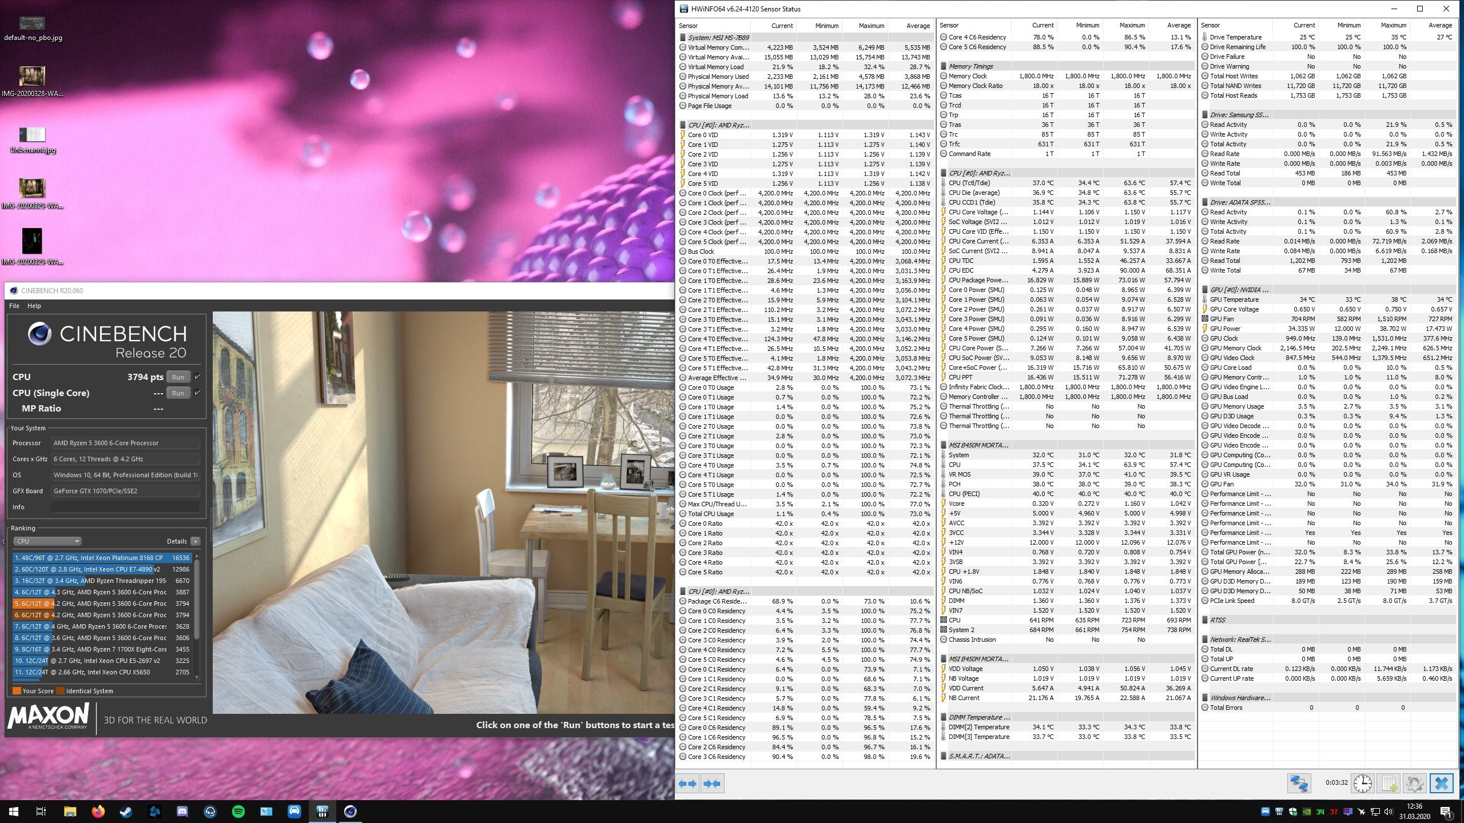Click the first Sensor column header in HWiNFO
Image resolution: width=1464 pixels, height=823 pixels.
point(713,26)
